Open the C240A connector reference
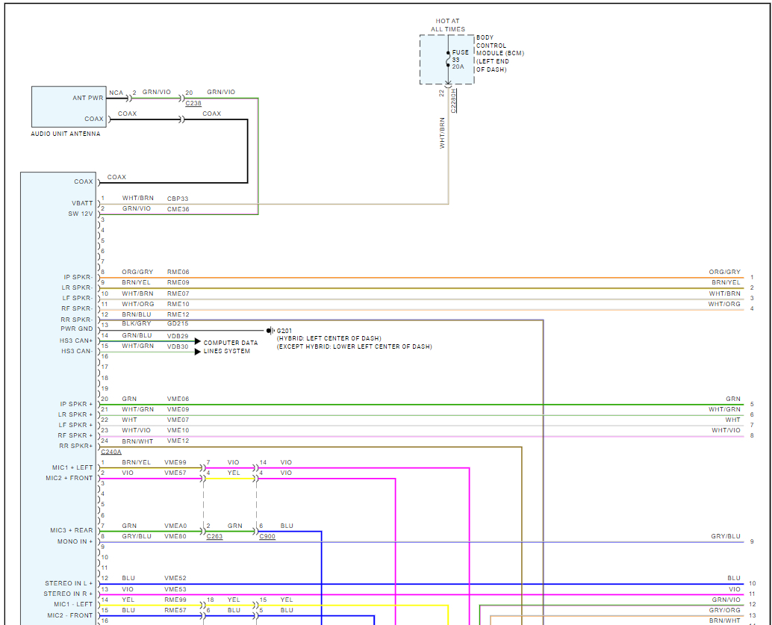772x625 pixels. [110, 452]
